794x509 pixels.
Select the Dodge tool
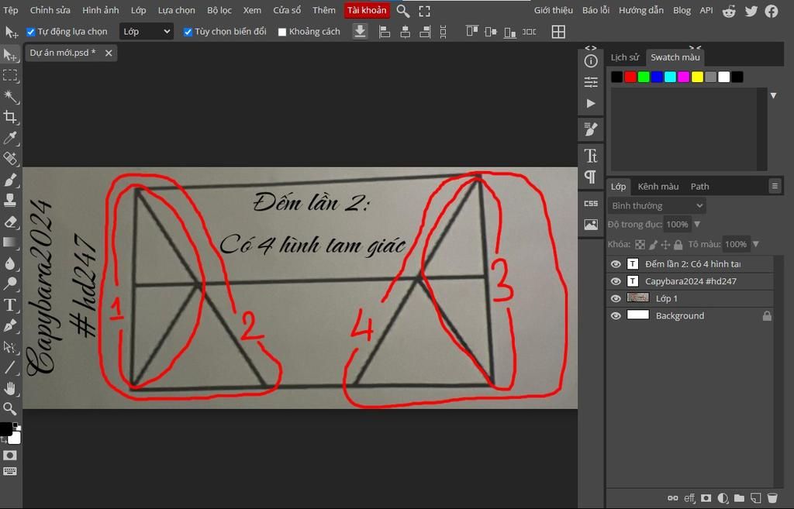pyautogui.click(x=9, y=284)
